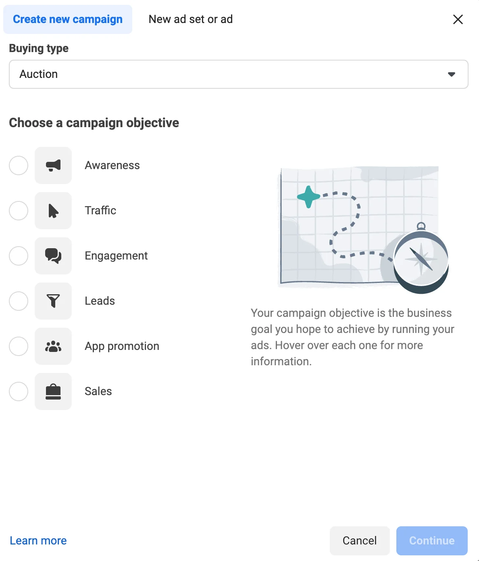Select the Traffic objective radio button
Viewport: 479px width, 561px height.
[18, 210]
